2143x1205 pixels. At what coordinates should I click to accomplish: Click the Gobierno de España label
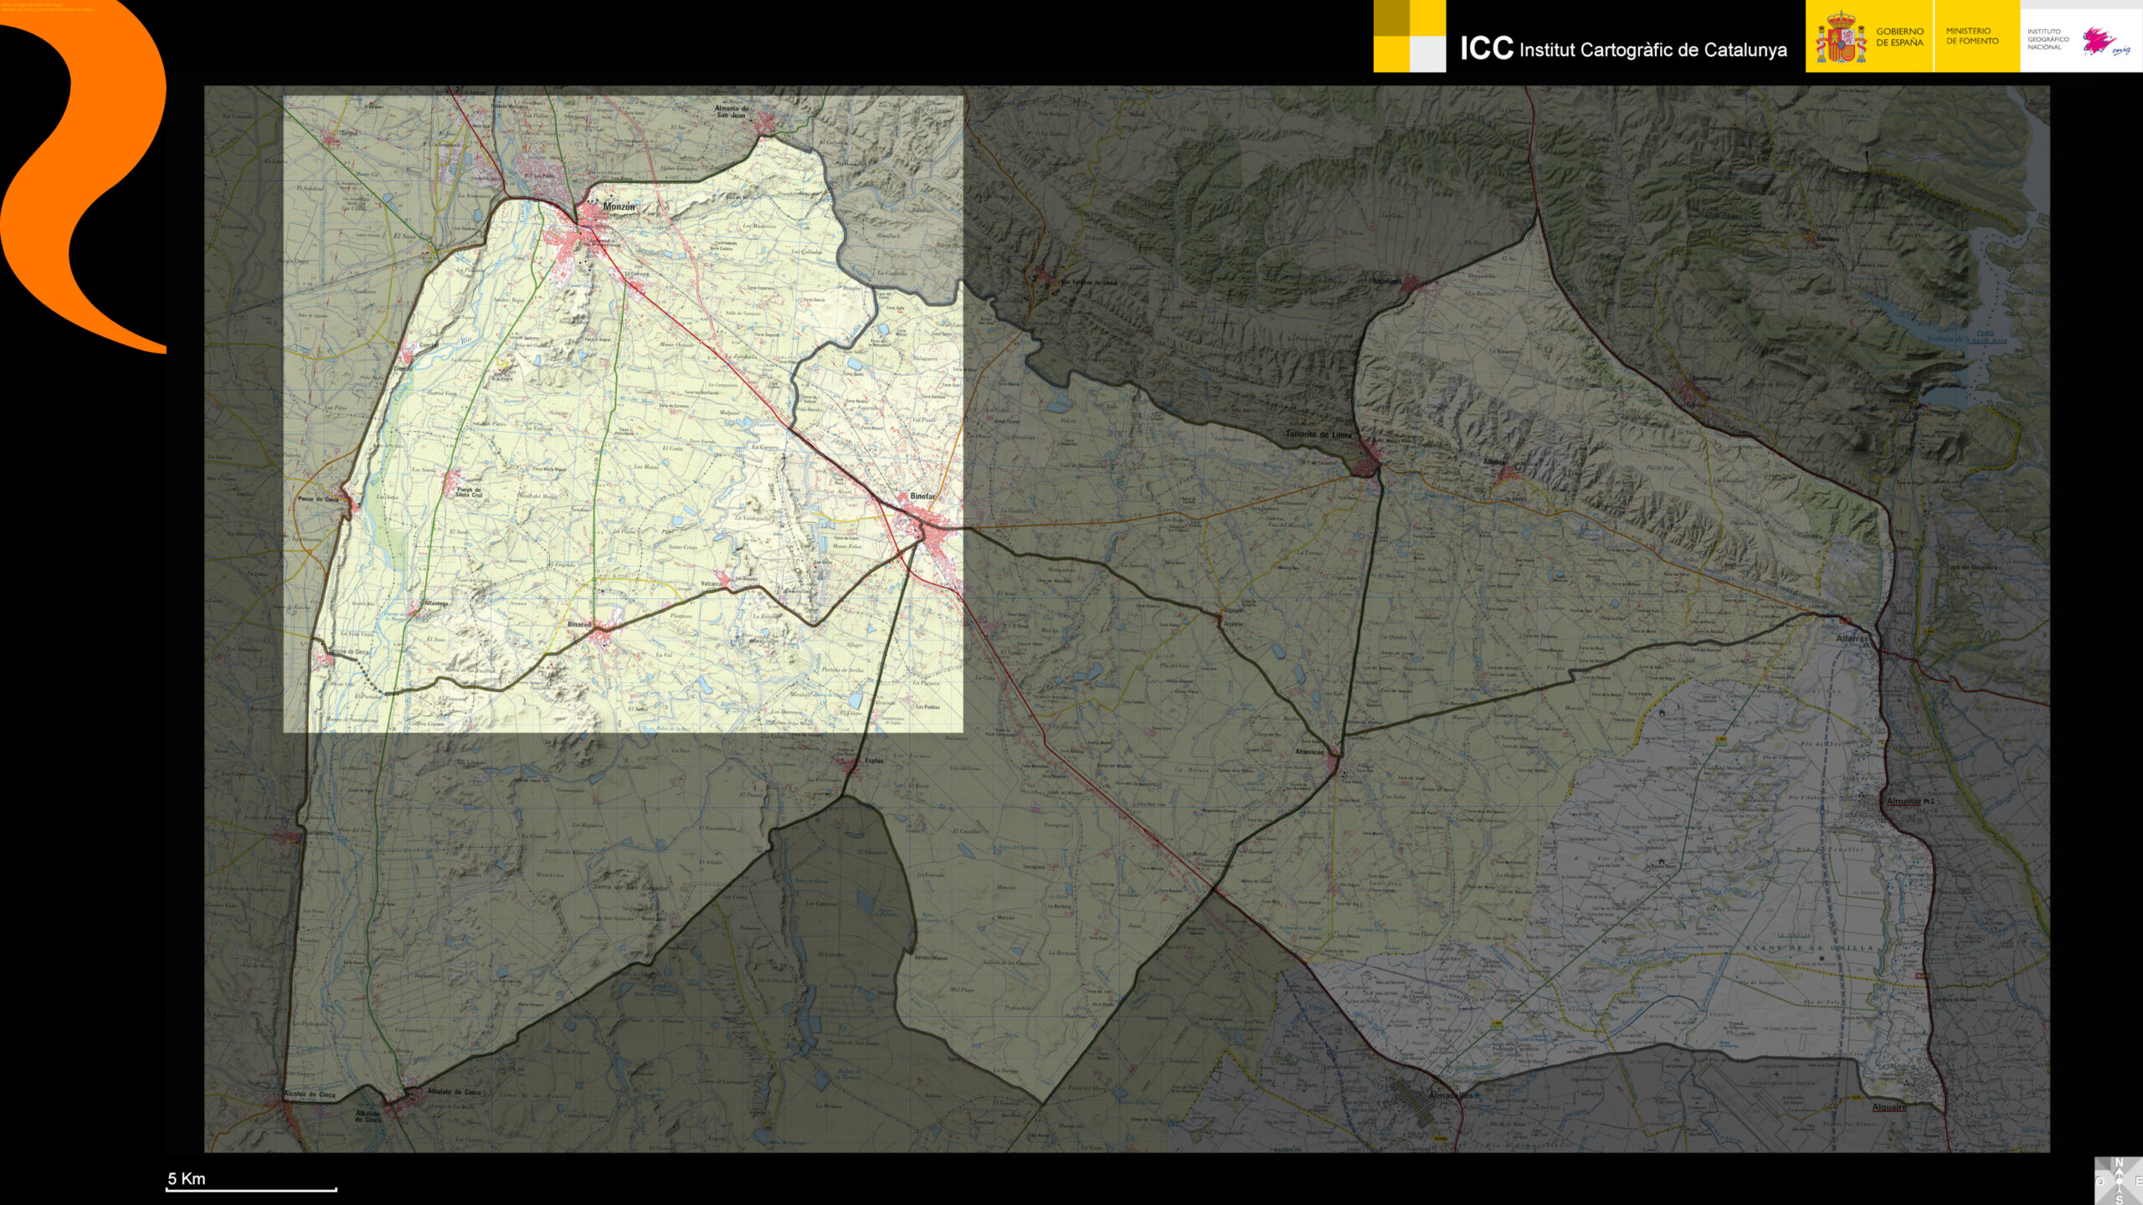(1899, 36)
